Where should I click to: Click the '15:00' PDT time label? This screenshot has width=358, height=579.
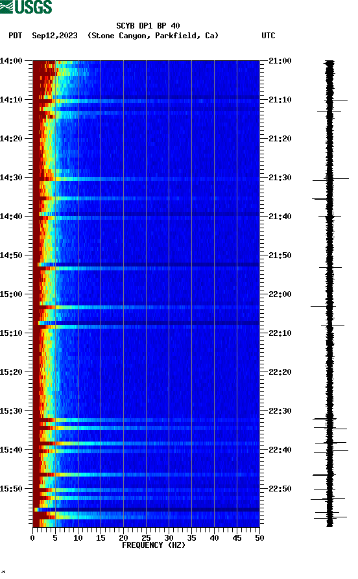tap(11, 294)
